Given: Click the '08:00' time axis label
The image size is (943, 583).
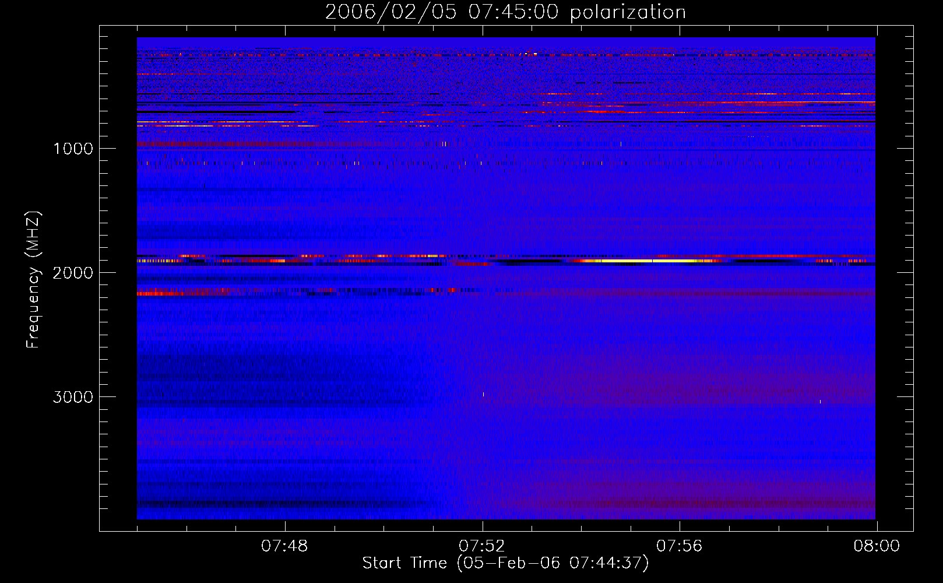Looking at the screenshot, I should pos(877,546).
